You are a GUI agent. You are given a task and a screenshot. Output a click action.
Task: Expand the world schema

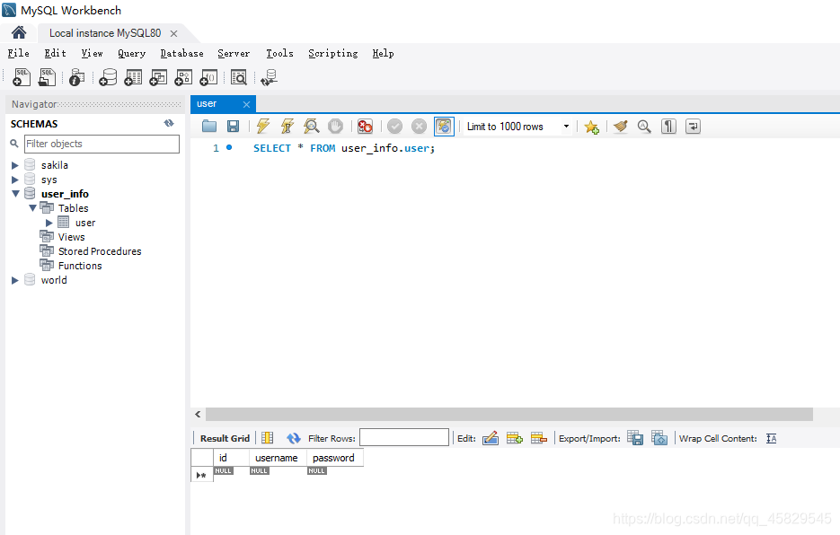pyautogui.click(x=15, y=280)
